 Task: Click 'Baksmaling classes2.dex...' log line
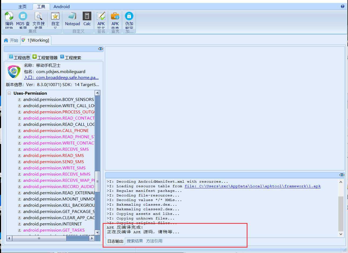click(x=143, y=209)
